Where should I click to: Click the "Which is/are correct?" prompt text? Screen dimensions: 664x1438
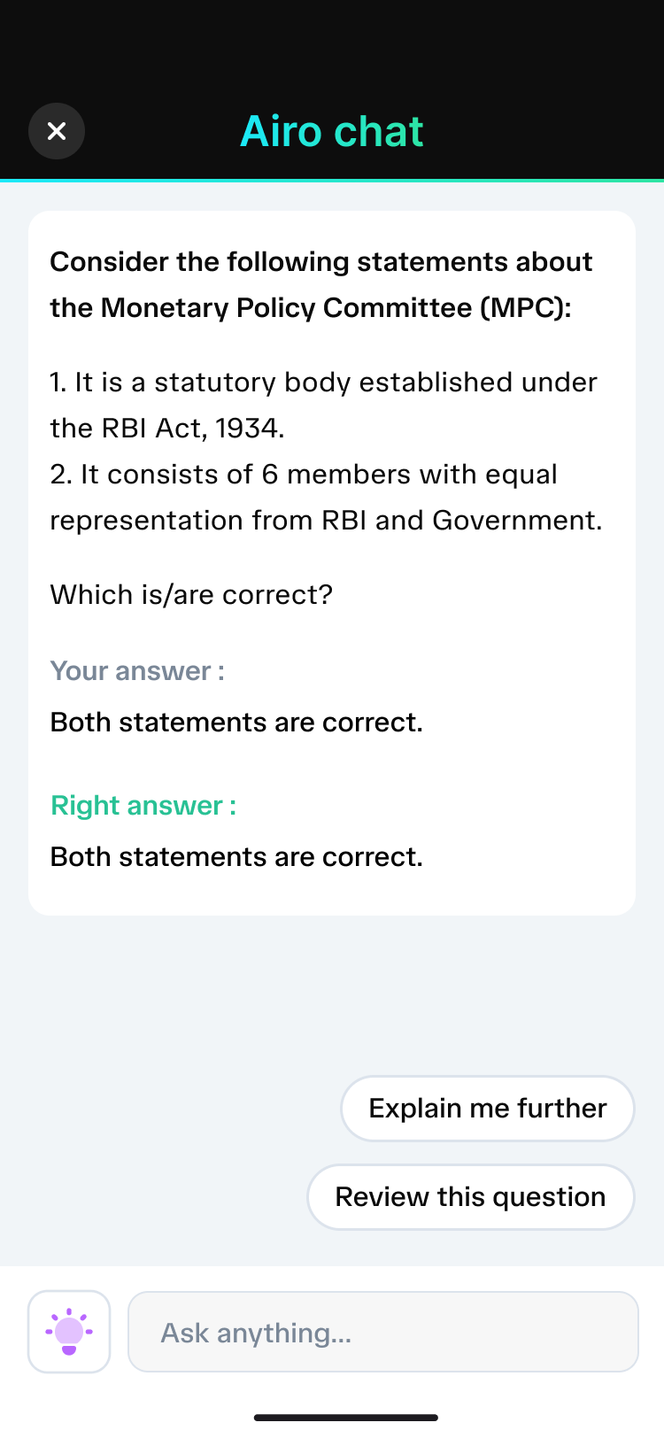point(191,594)
